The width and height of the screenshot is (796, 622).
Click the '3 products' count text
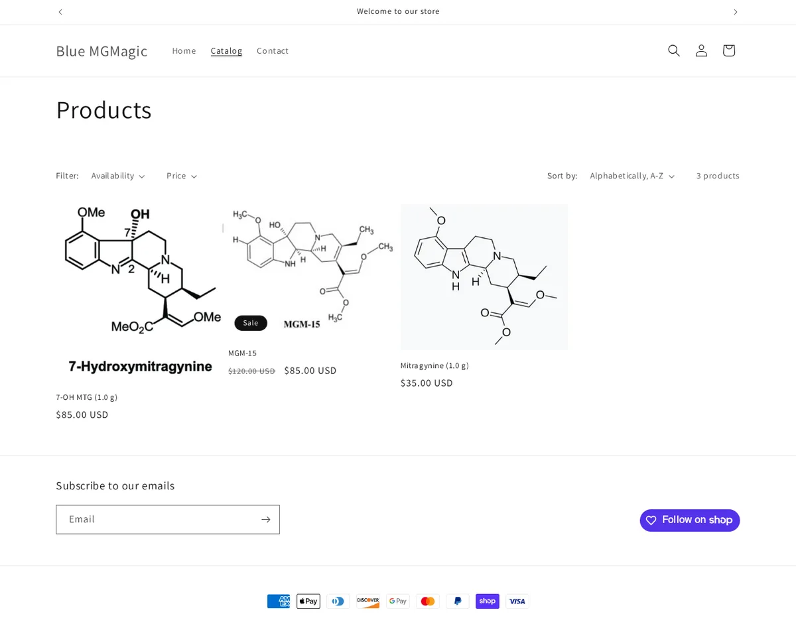(x=718, y=176)
